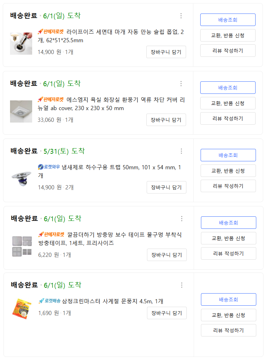Image resolution: width=267 pixels, height=359 pixels.
Task: Open the kebab menu on the 환풍기 커버 order
Action: (x=181, y=83)
